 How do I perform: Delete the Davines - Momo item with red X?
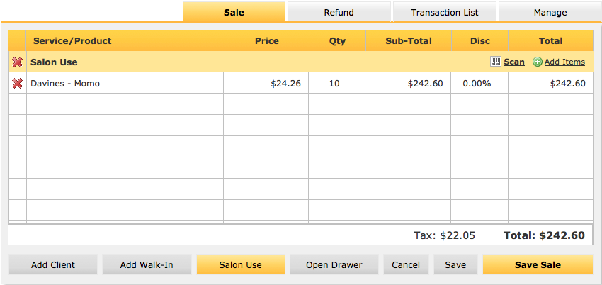[x=17, y=83]
